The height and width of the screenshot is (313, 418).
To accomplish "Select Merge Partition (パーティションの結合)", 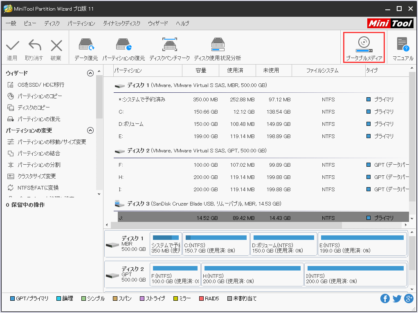I will click(x=39, y=154).
